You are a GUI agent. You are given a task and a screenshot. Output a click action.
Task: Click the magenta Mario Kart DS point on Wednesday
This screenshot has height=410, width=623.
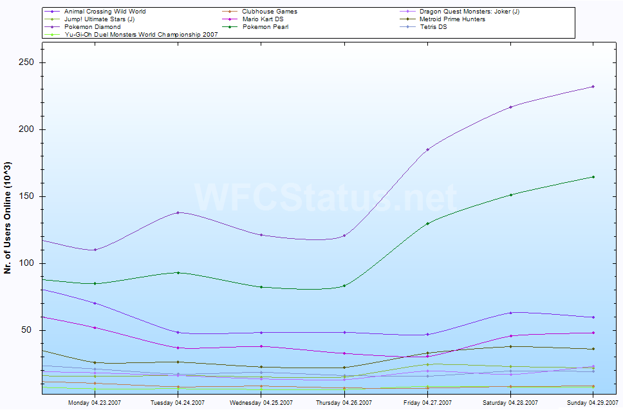pyautogui.click(x=261, y=346)
